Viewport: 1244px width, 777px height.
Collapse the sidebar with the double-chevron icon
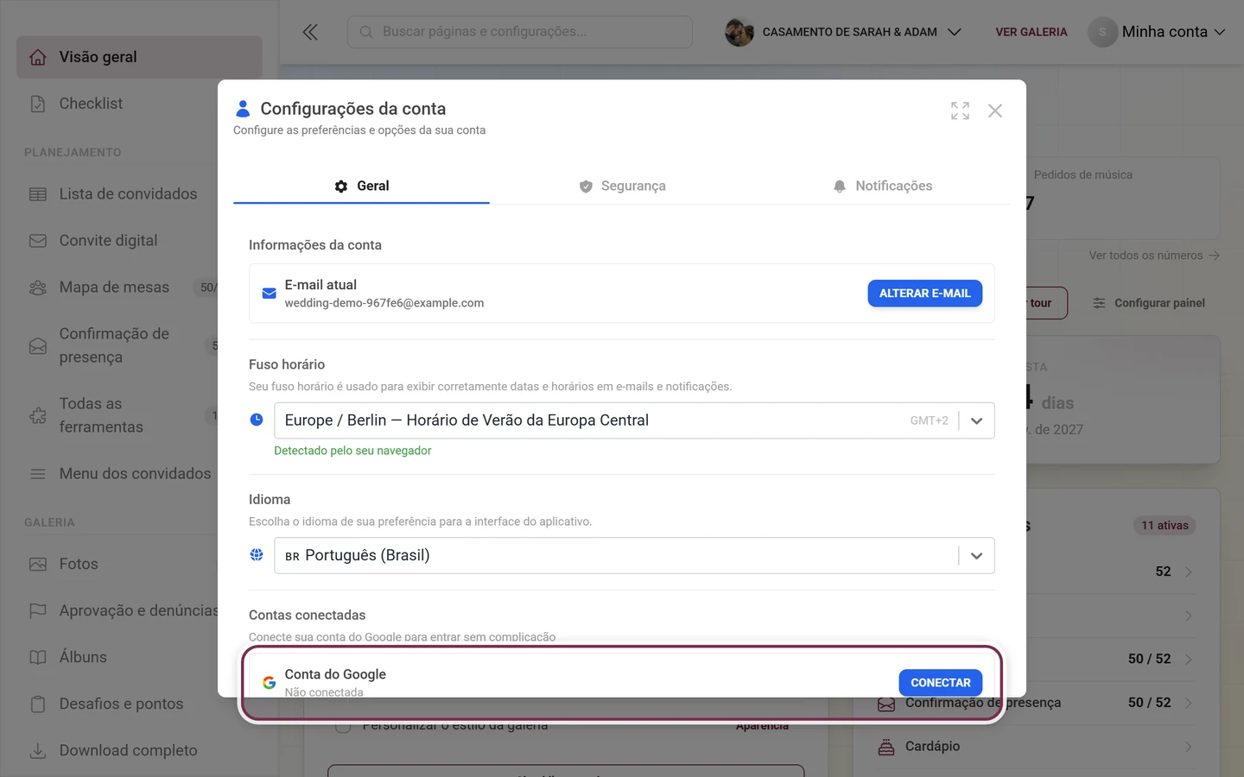[x=310, y=32]
